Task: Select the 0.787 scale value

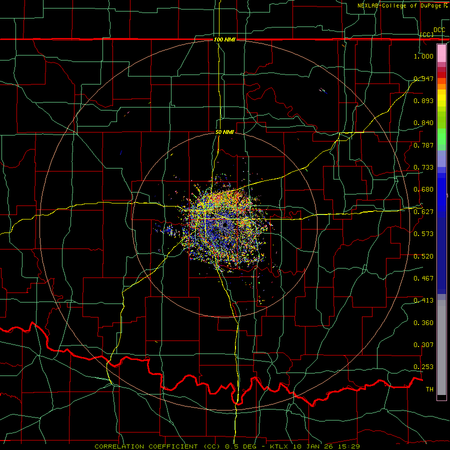Action: 423,145
